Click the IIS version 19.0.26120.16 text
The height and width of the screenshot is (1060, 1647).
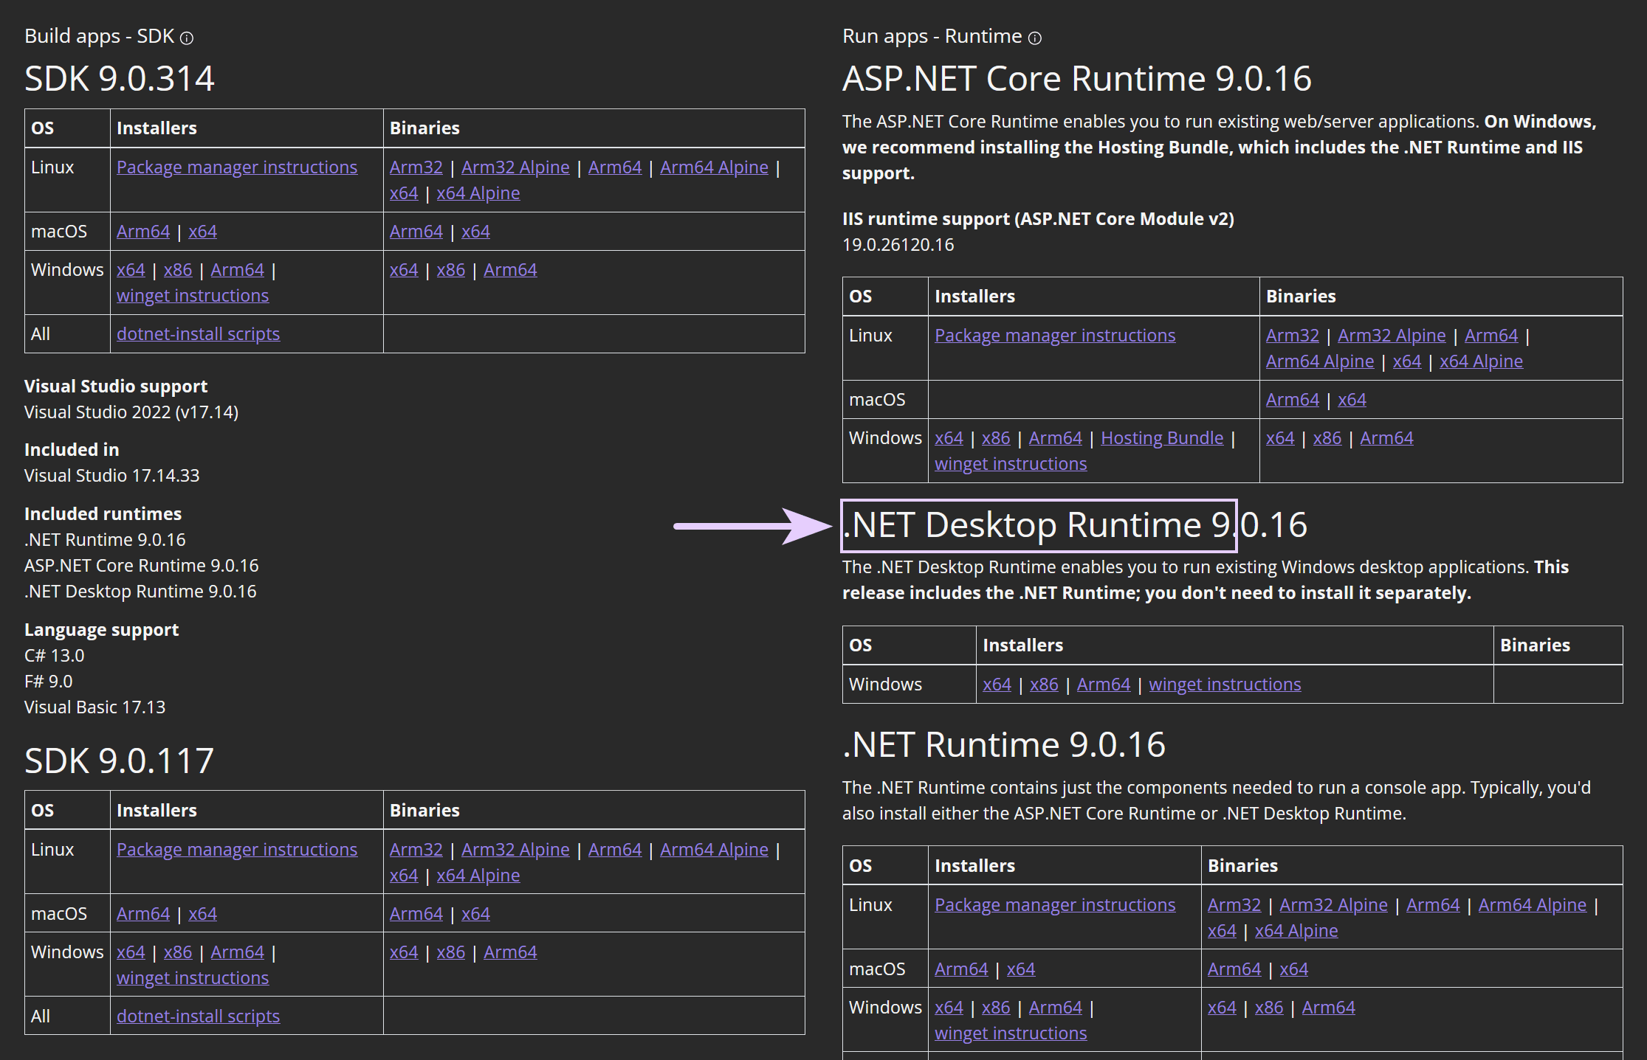coord(898,245)
